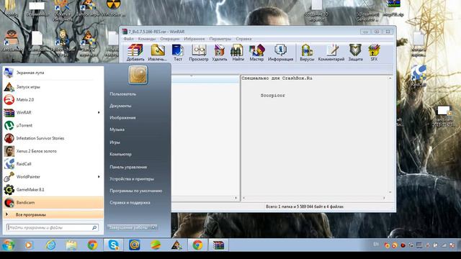Switch to WinRAR taskbar button

pos(218,245)
